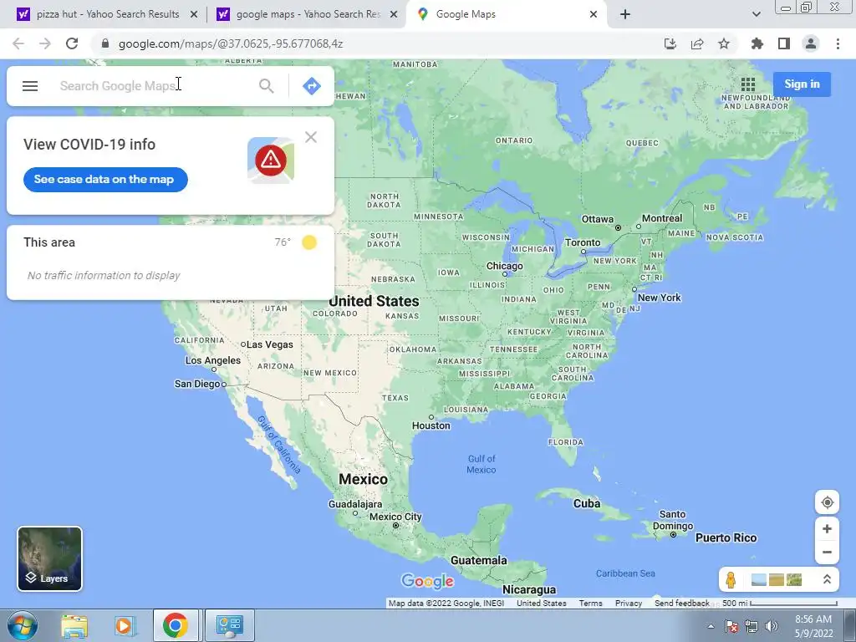Click the Houston map label
Image resolution: width=856 pixels, height=642 pixels.
coord(431,425)
